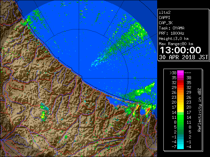Viewport: 210px width, 157px height.
Task: Pick the bright green legend band at 11-14
Action: click(180, 117)
